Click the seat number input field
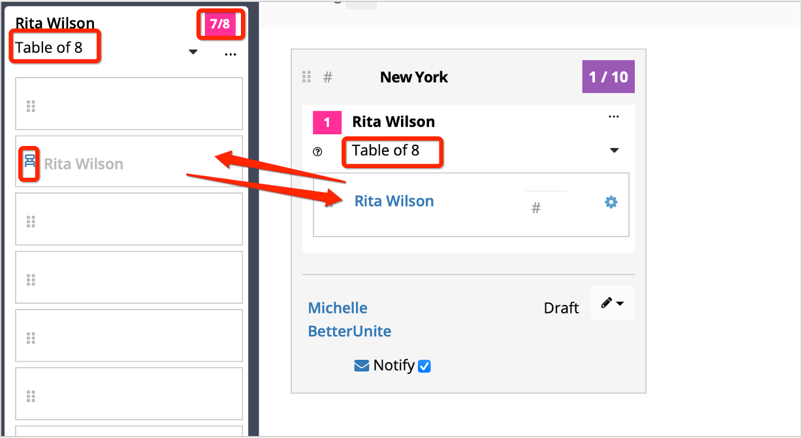802x438 pixels. tap(546, 208)
